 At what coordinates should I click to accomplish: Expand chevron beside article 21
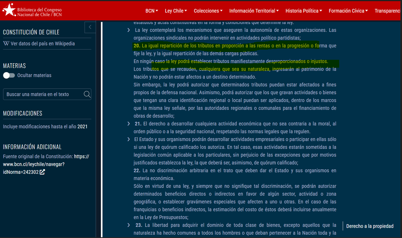pyautogui.click(x=129, y=124)
